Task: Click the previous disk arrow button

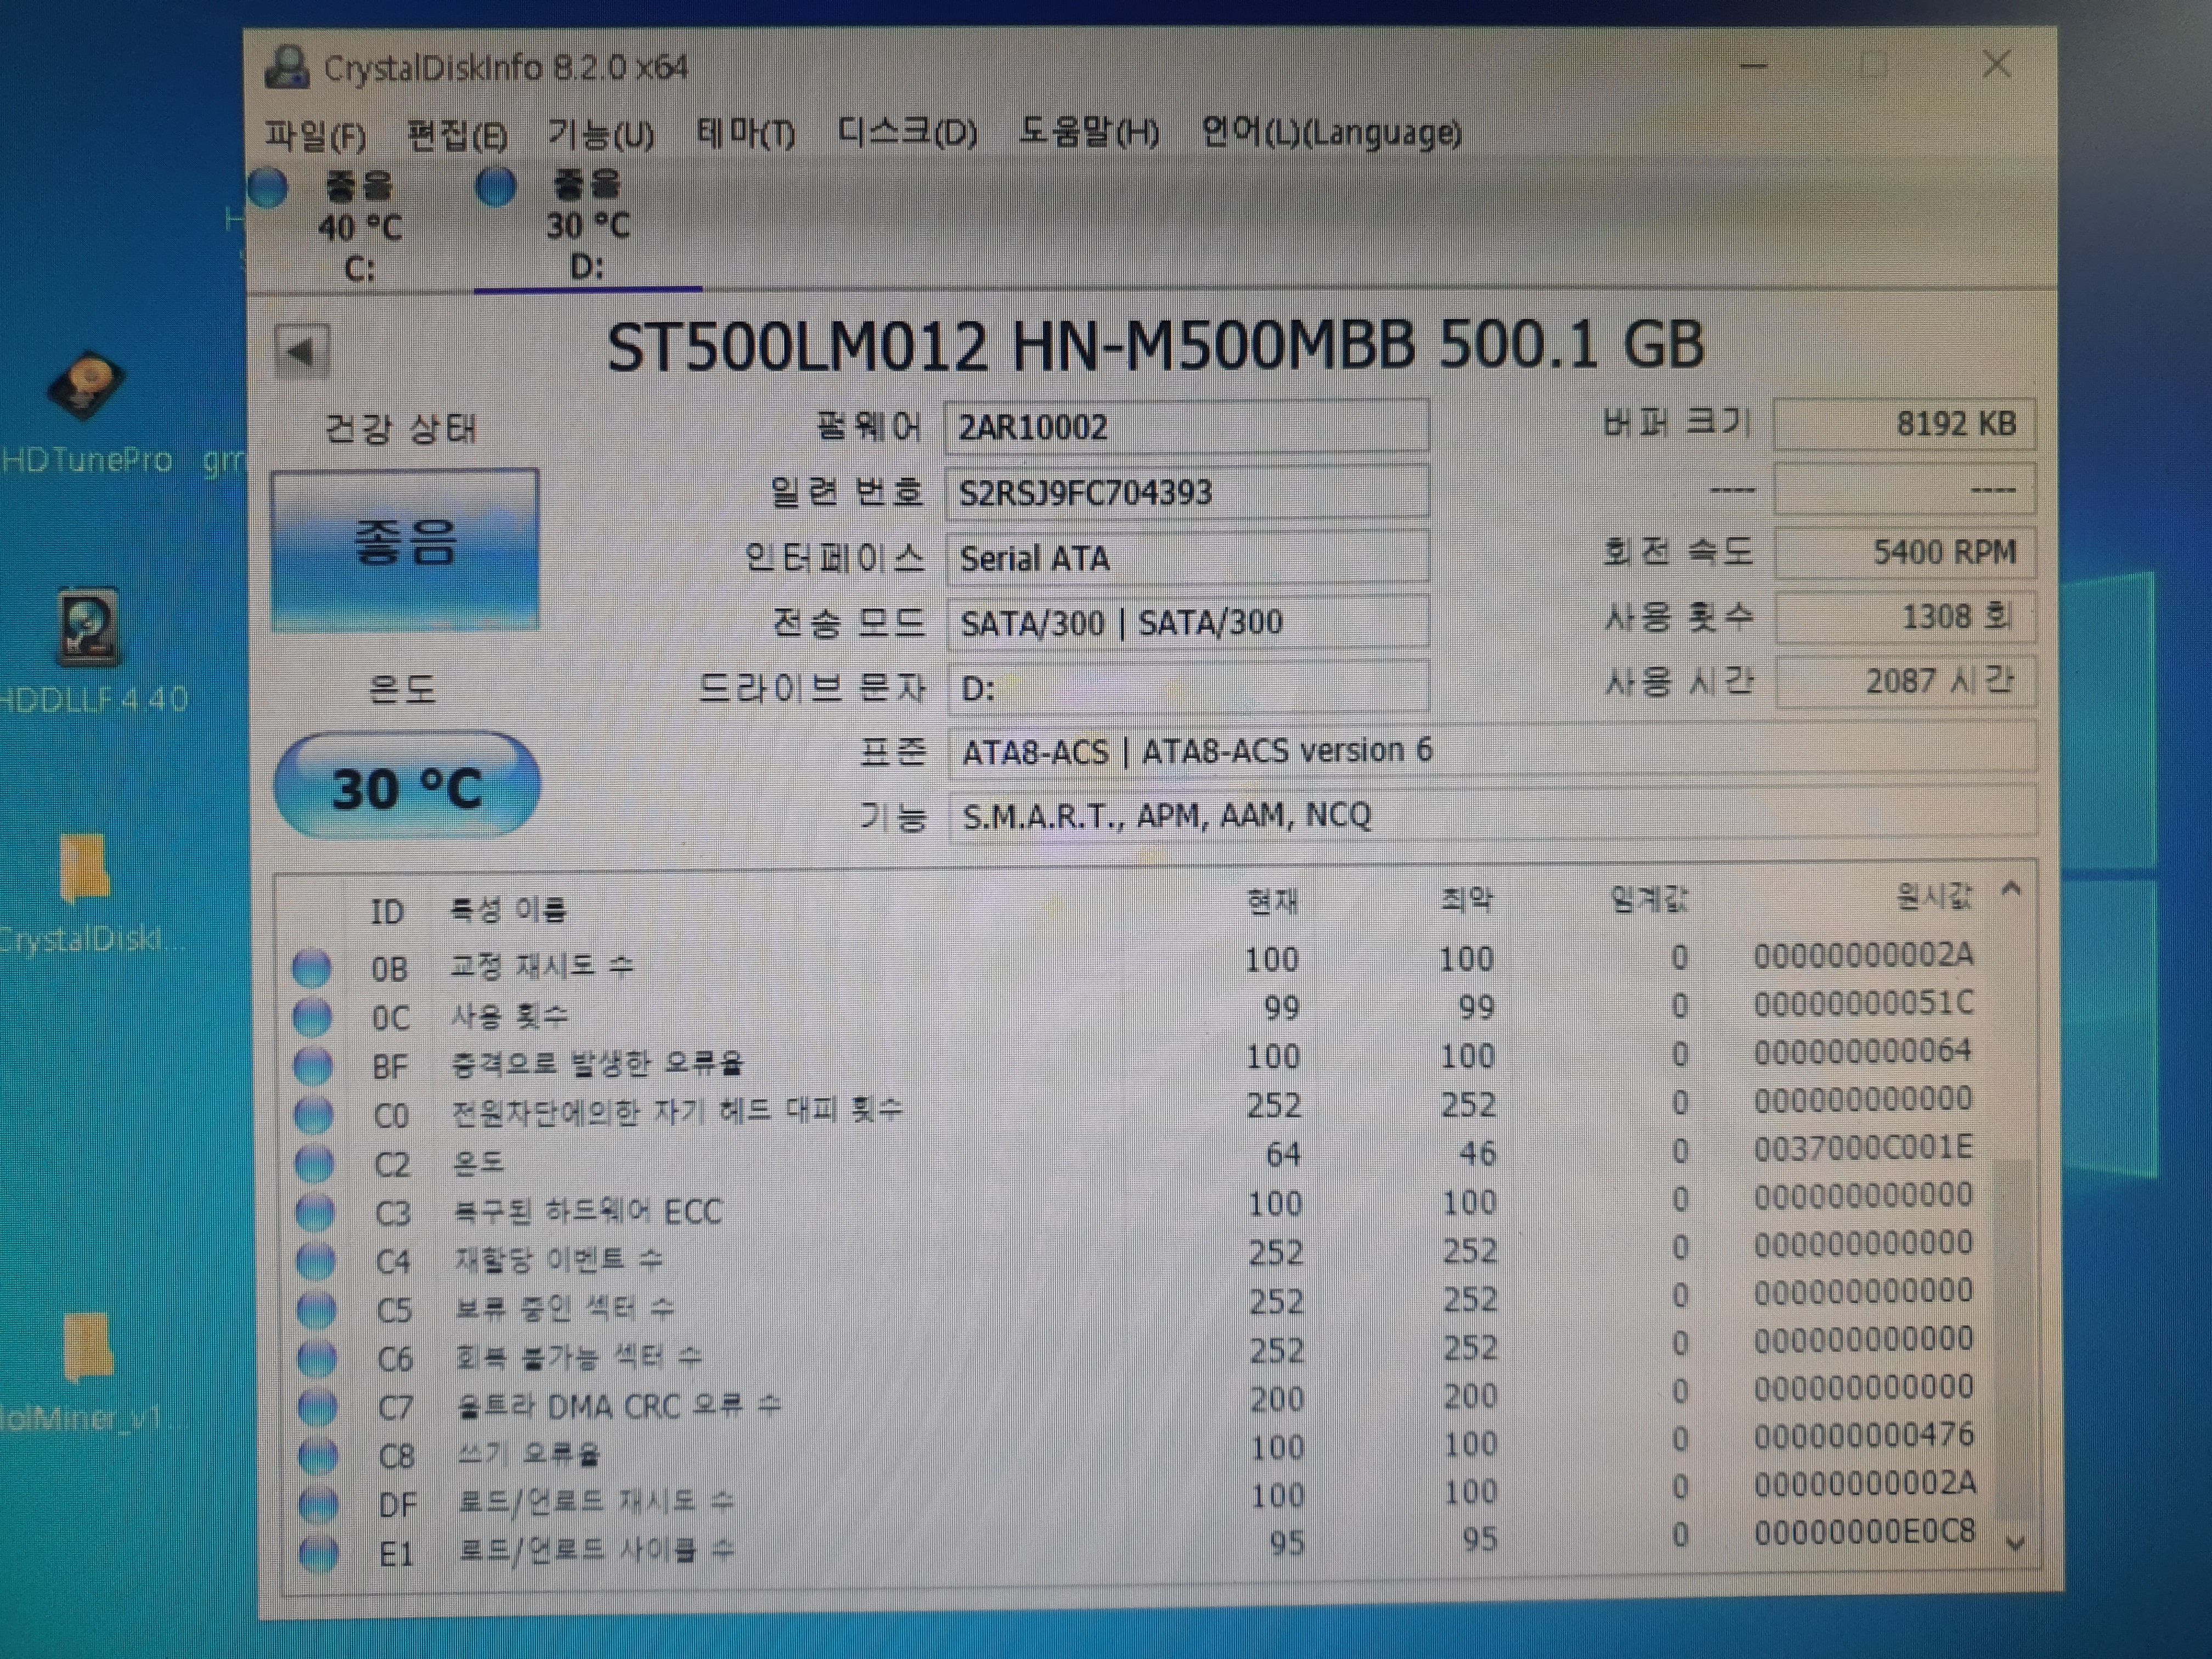Action: coord(301,351)
